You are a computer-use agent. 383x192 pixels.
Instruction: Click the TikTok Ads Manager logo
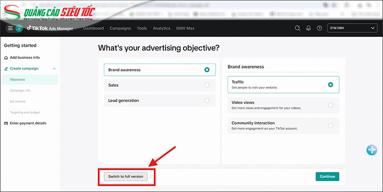click(x=50, y=28)
